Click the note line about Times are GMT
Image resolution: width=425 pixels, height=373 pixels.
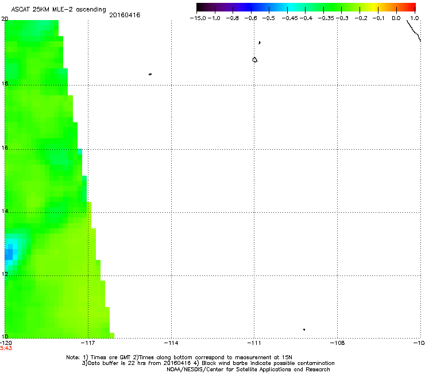pos(179,358)
